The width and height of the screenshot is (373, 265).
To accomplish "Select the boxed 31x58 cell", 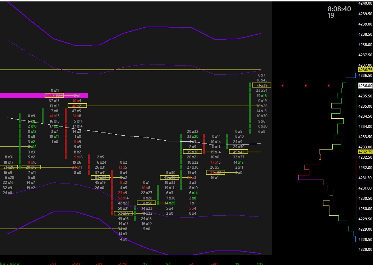I will [x=147, y=203].
